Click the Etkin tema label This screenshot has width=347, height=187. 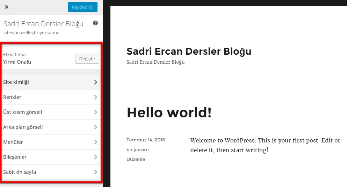[x=14, y=54]
